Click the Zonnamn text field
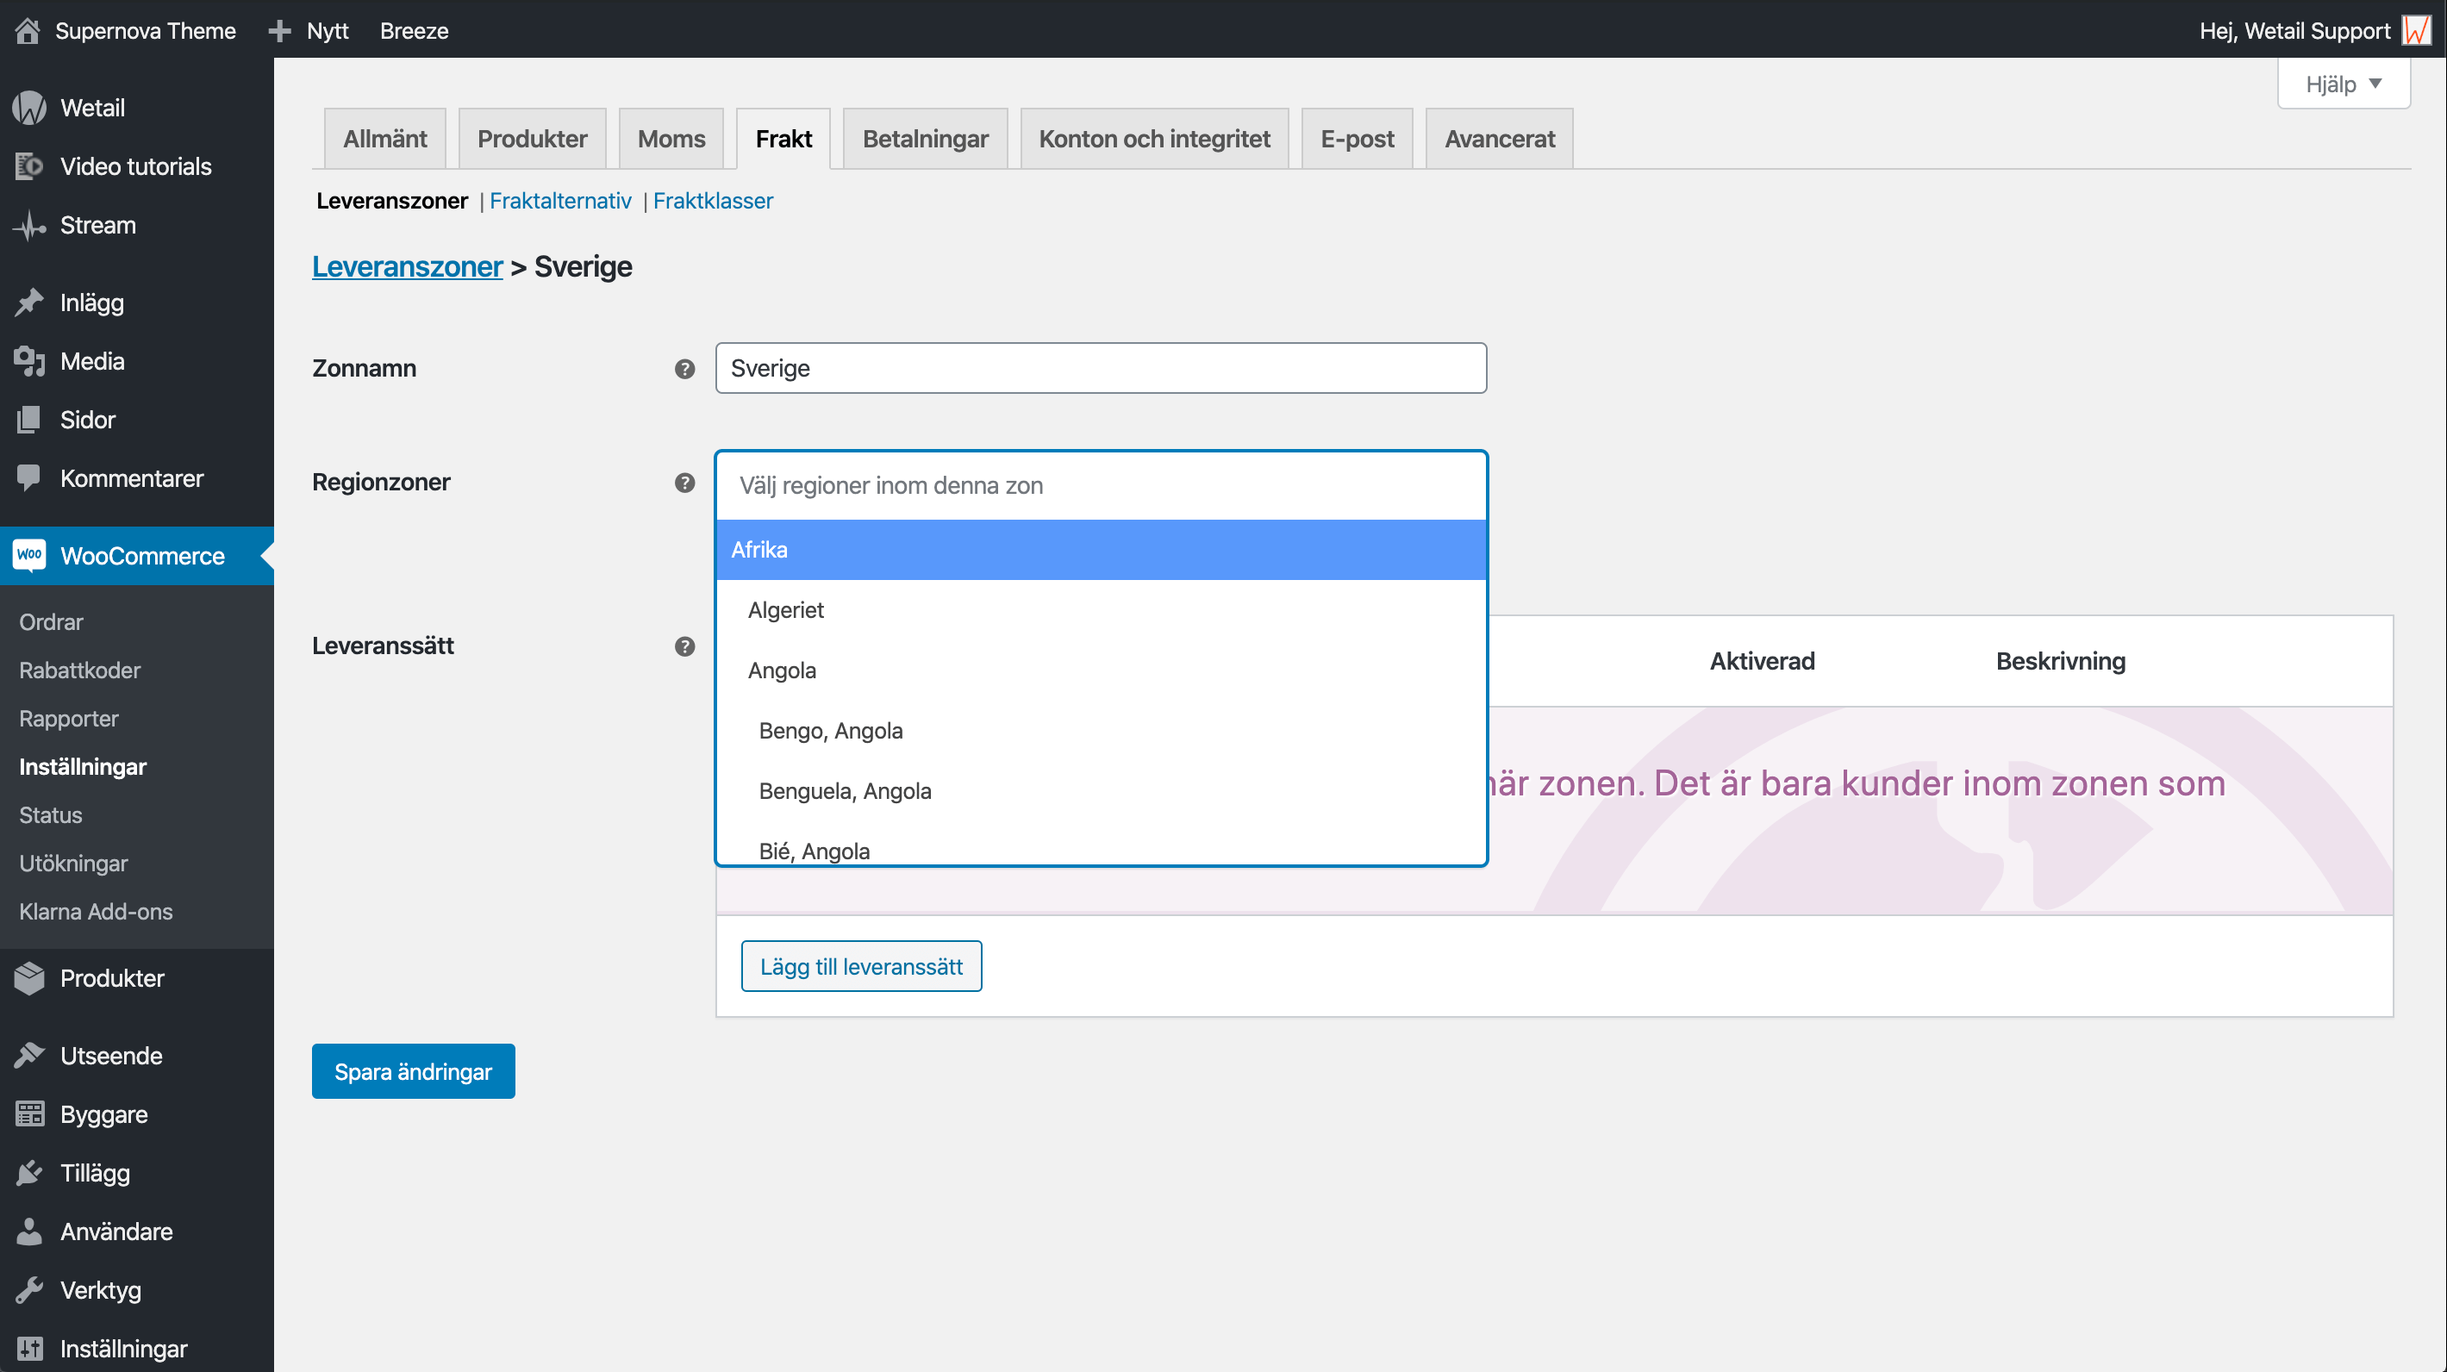This screenshot has width=2447, height=1372. pyautogui.click(x=1100, y=368)
